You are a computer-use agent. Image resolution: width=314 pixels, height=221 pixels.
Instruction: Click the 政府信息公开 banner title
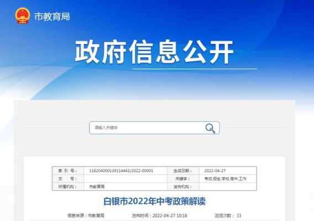[x=154, y=51]
